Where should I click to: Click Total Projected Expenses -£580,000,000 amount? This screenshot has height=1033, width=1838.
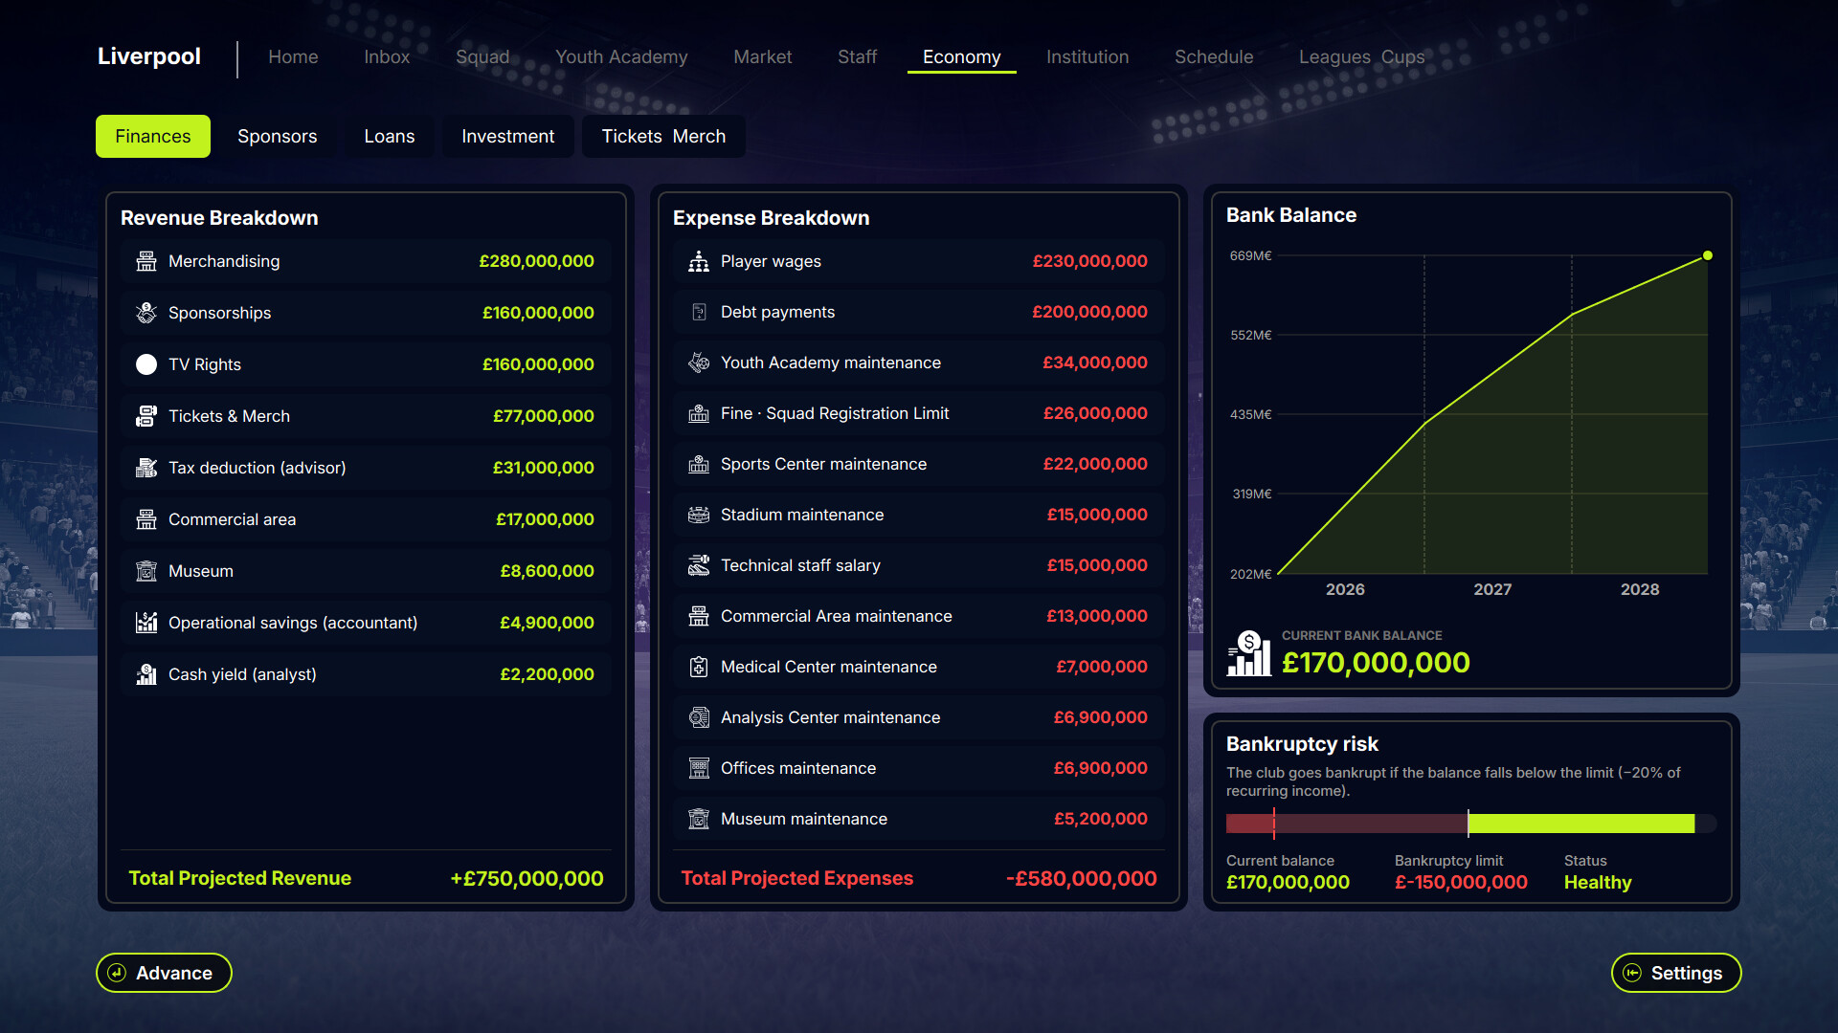1081,878
